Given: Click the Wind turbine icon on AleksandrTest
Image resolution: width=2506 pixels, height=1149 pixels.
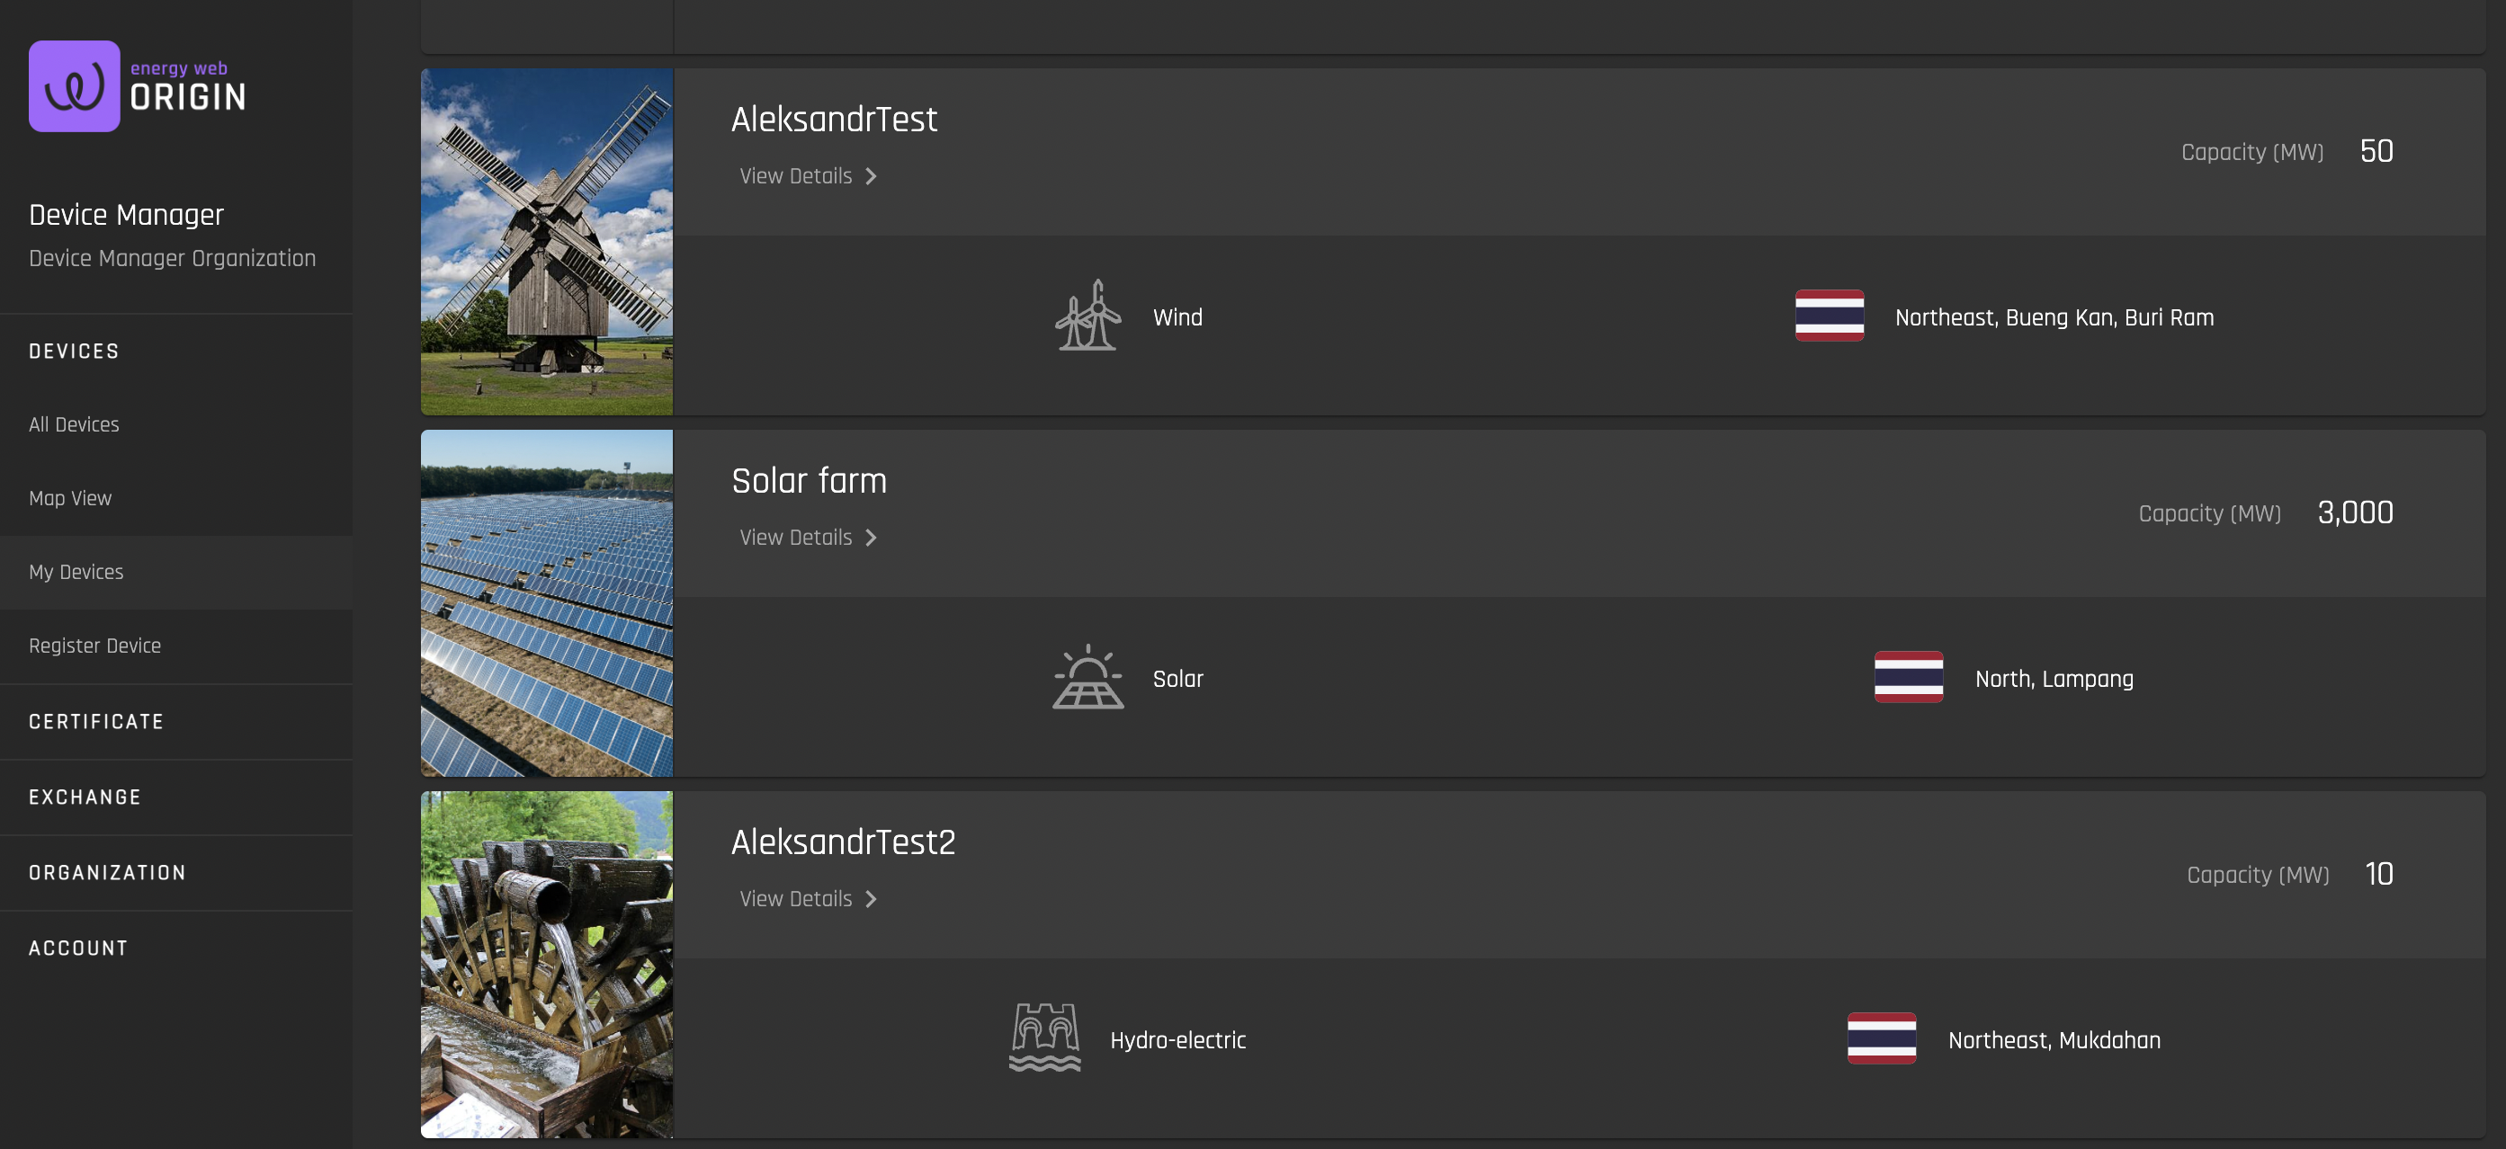Looking at the screenshot, I should point(1087,316).
